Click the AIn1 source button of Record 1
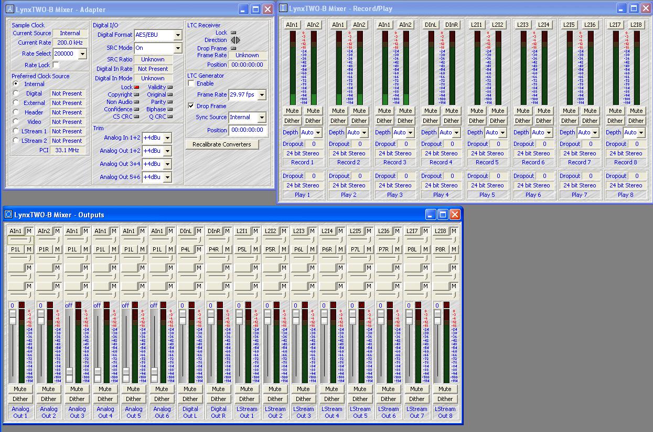This screenshot has height=432, width=653. pos(292,25)
